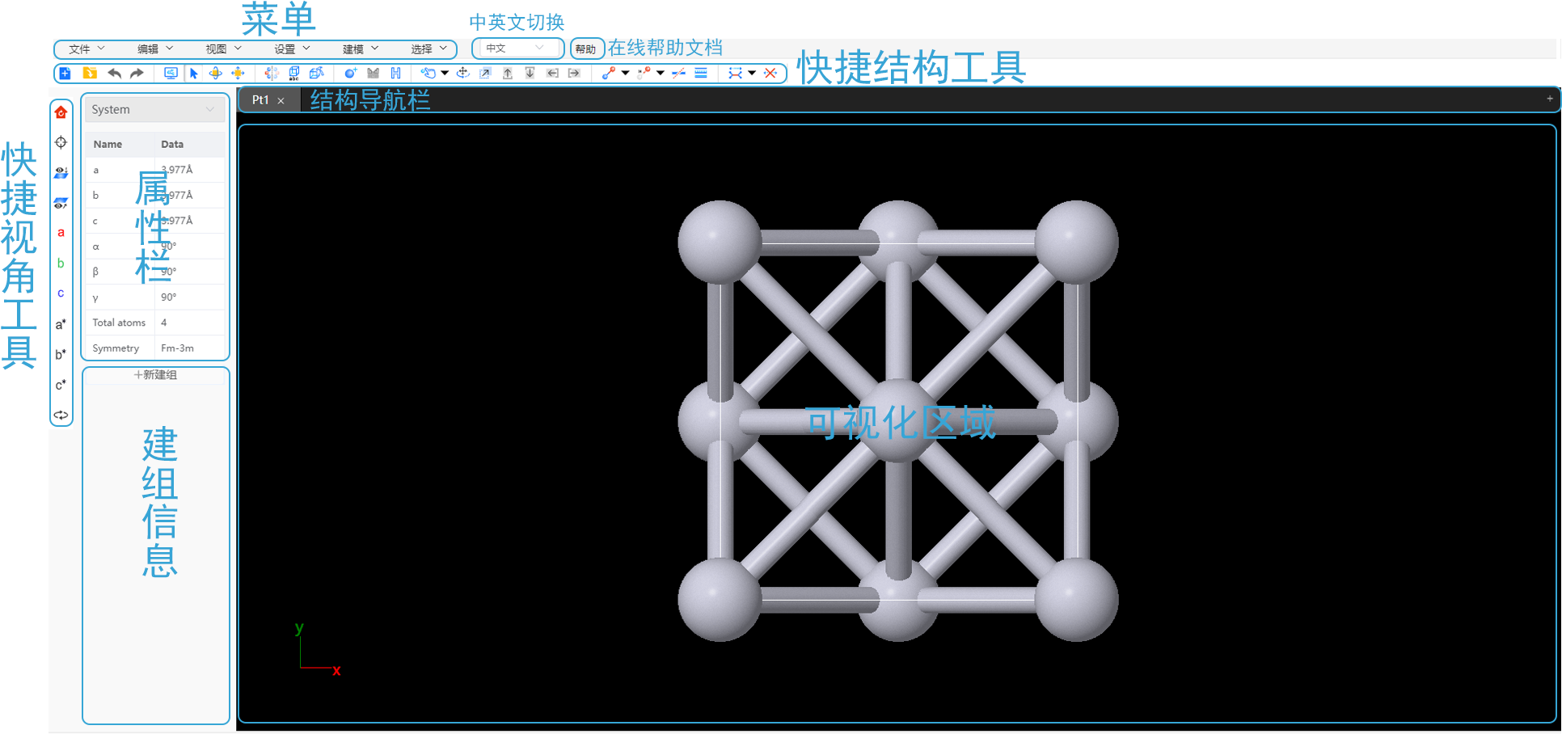Click the γ angle value 90°
The height and width of the screenshot is (734, 1562).
point(168,297)
